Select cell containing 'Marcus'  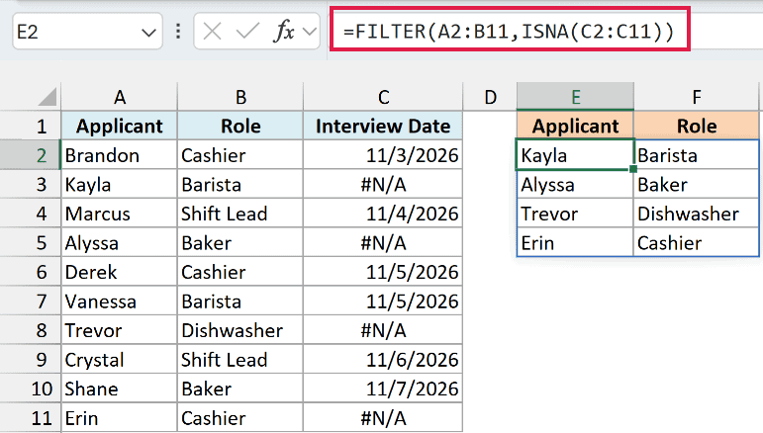(119, 214)
